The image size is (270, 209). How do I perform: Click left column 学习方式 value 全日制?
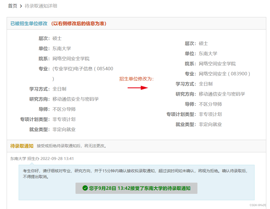click(59, 89)
